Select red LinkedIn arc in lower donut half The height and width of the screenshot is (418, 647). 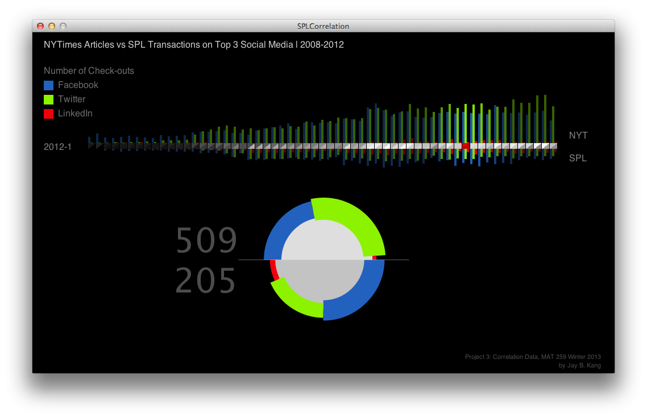click(273, 269)
